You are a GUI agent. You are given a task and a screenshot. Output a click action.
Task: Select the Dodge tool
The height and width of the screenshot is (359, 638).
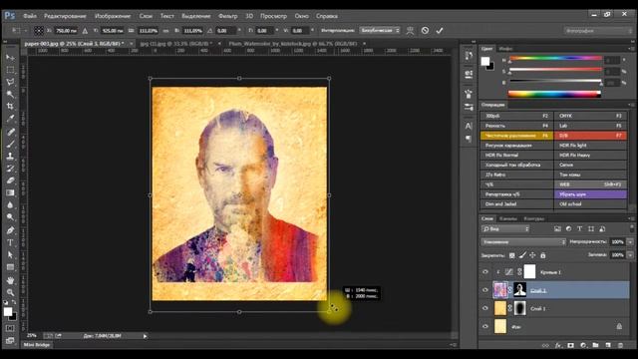(11, 217)
